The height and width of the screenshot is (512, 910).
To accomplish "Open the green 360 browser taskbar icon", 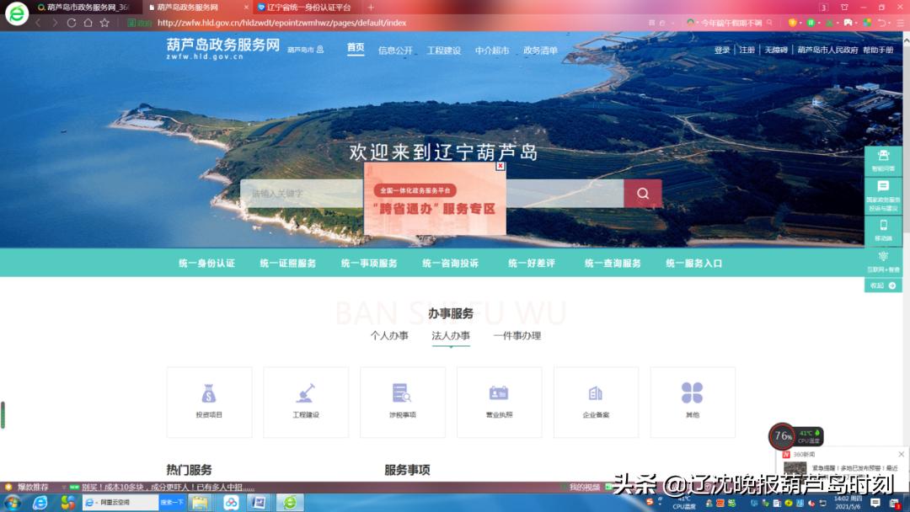I will 290,502.
